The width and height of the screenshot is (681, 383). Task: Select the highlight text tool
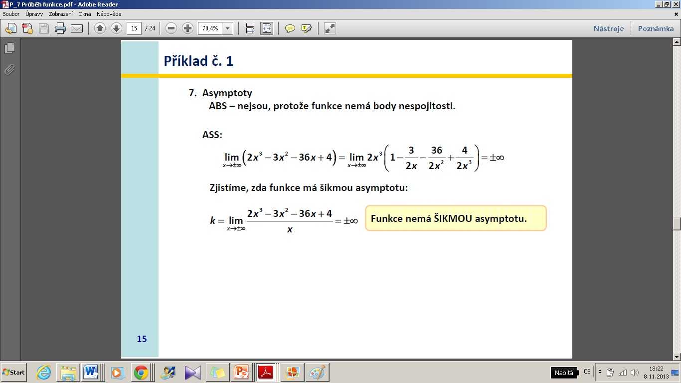(306, 28)
